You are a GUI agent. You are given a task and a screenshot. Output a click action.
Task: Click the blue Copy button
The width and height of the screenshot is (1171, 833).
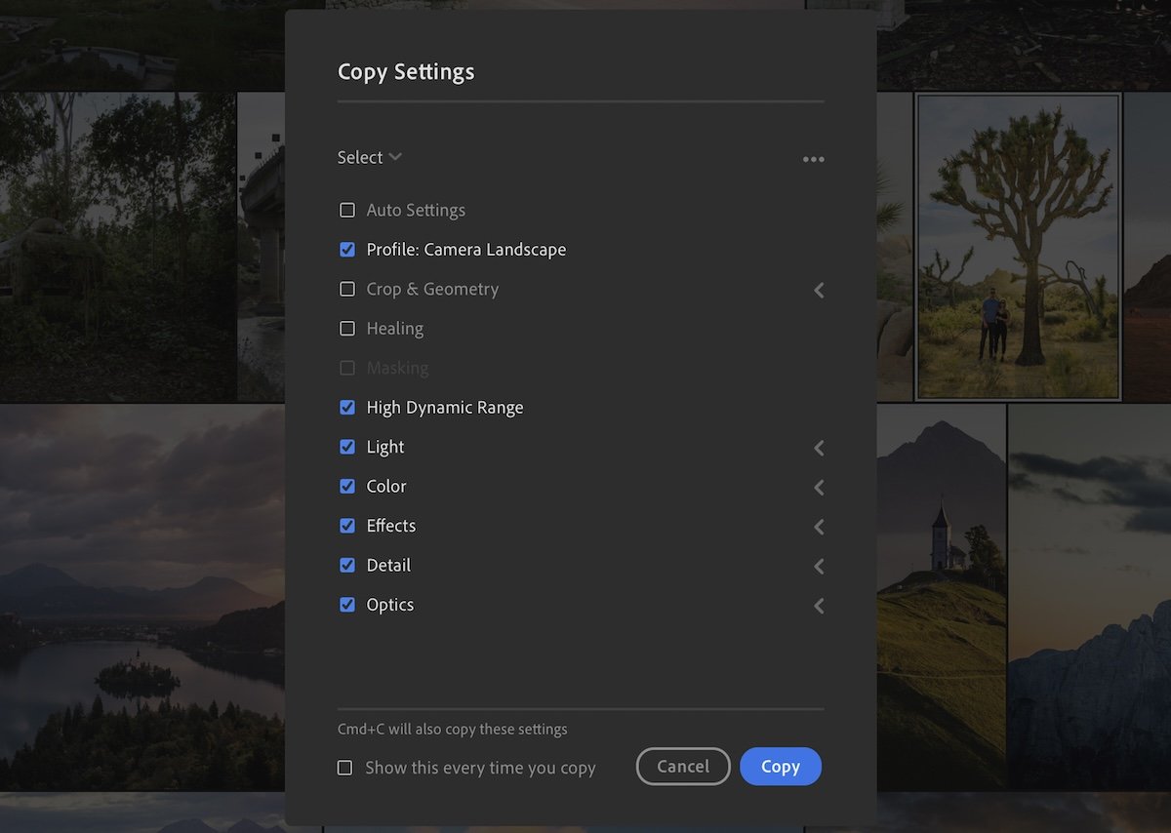pyautogui.click(x=780, y=767)
